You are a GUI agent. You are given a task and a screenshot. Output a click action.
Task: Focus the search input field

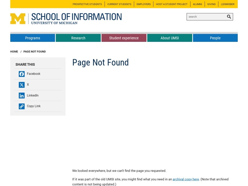(206, 17)
